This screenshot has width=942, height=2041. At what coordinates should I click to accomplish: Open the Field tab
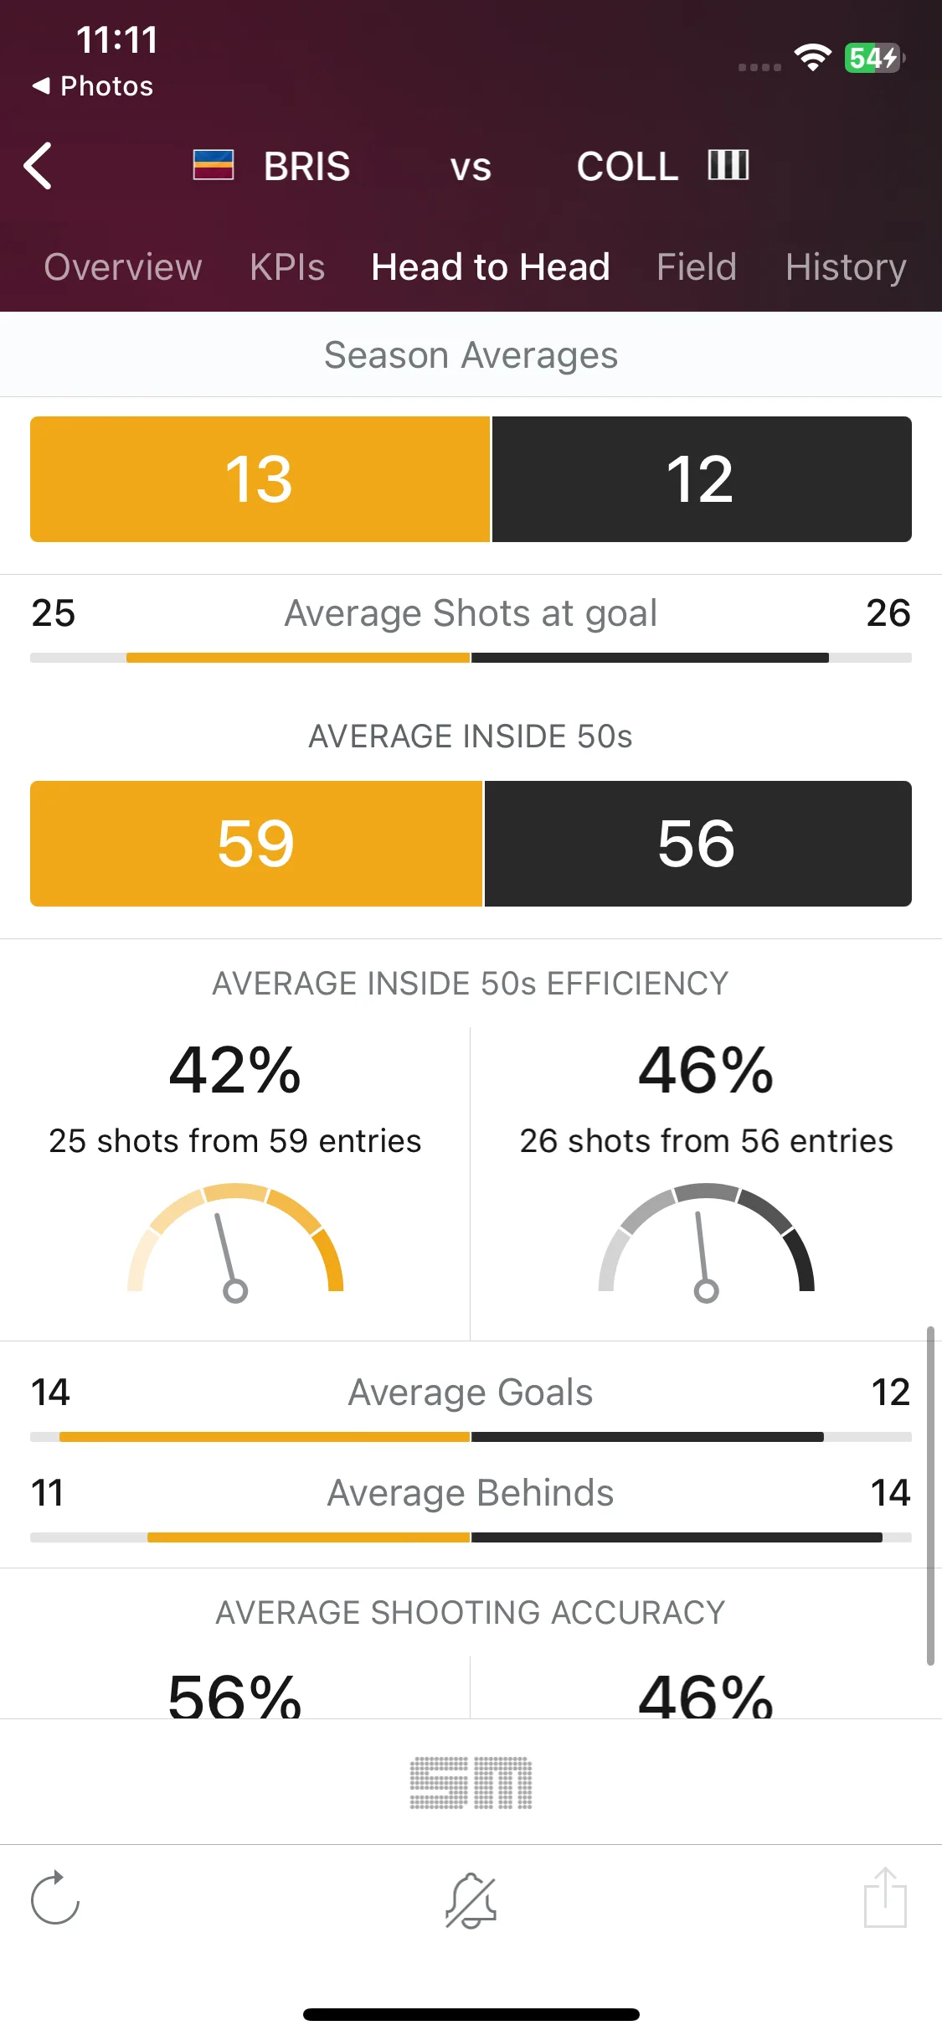click(x=697, y=267)
